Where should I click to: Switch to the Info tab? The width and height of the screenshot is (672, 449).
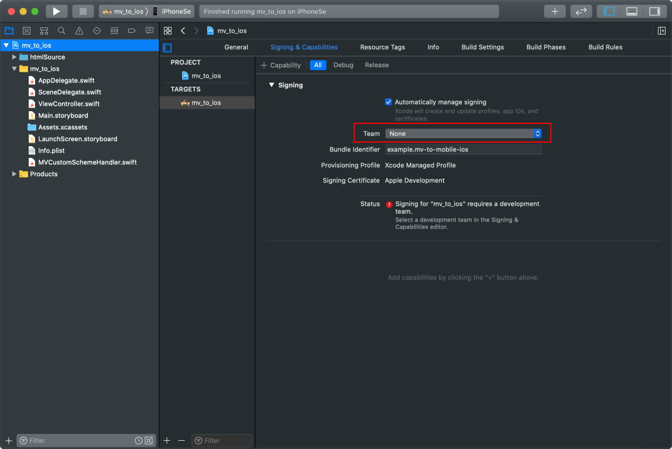tap(433, 47)
